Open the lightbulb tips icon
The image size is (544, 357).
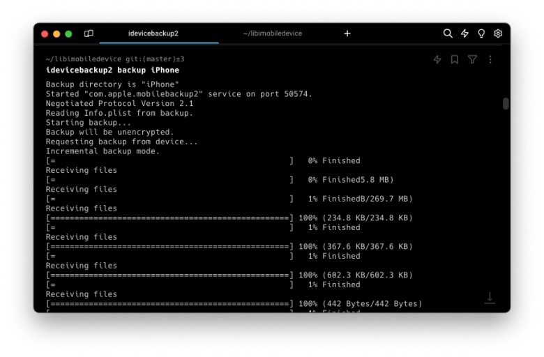click(x=481, y=33)
